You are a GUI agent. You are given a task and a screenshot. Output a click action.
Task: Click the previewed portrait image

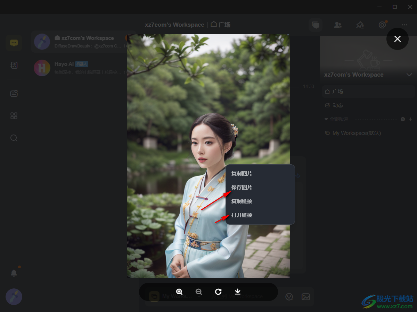(x=208, y=156)
